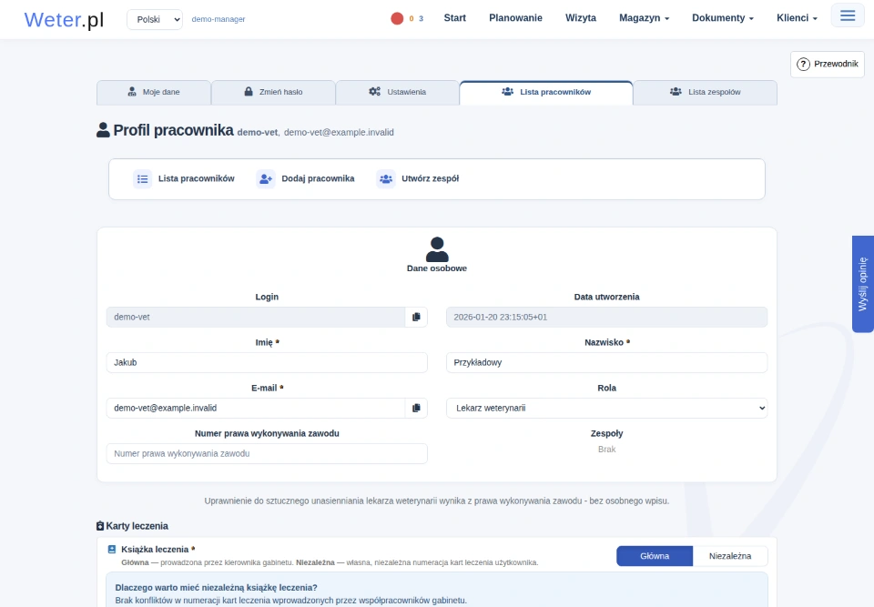The image size is (874, 607).
Task: Click the Login field demo-vet
Action: (x=256, y=318)
